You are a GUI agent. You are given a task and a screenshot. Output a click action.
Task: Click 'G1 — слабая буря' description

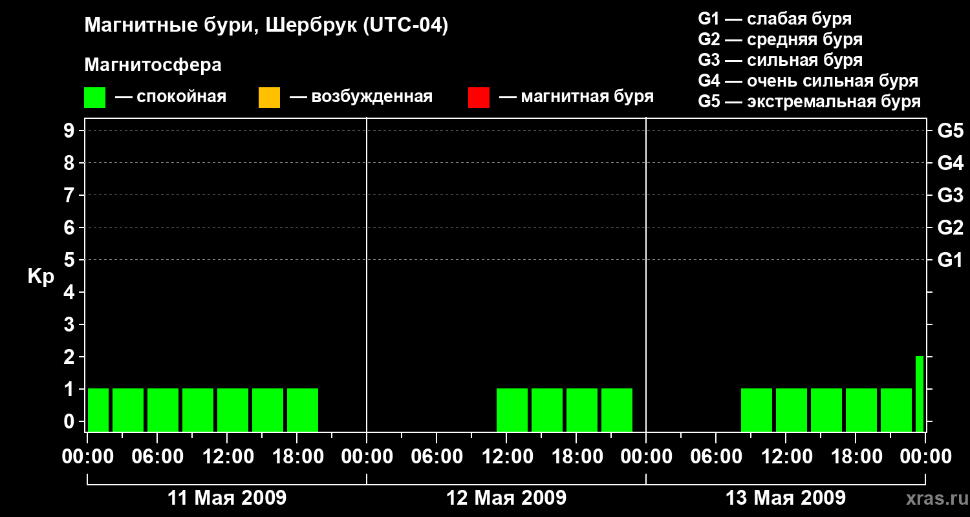point(775,19)
